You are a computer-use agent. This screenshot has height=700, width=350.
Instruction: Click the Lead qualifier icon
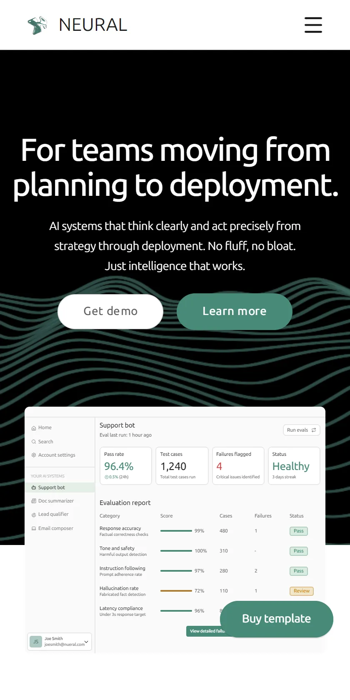click(x=34, y=515)
